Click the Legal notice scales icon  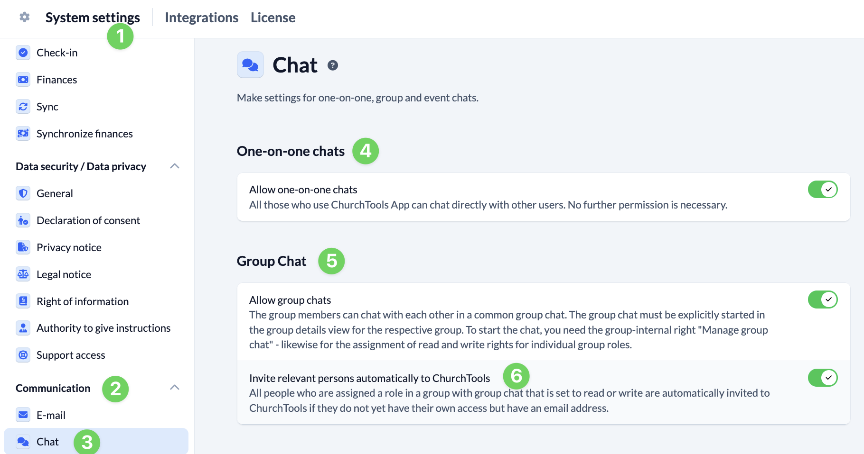point(23,274)
